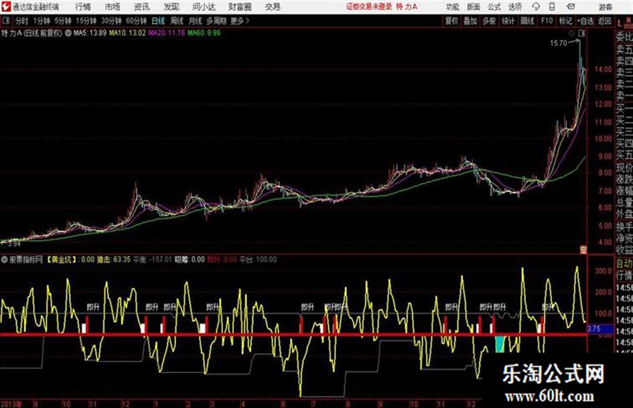Expand the 股票指标网 sub-indicator dropdown arrow
The image size is (633, 408).
pyautogui.click(x=5, y=259)
